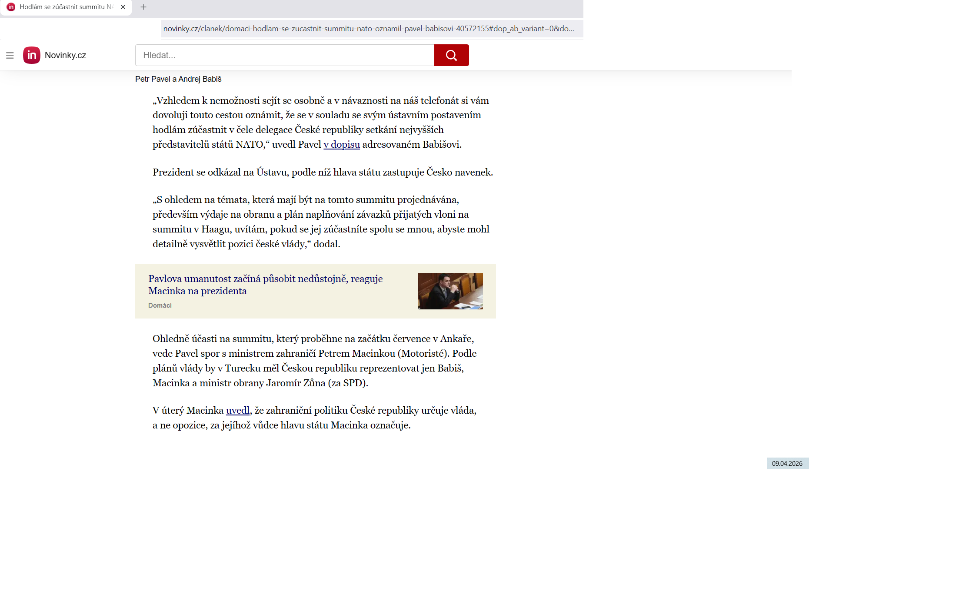Open related article about Pavlova umanutost
Image resolution: width=959 pixels, height=604 pixels.
pos(265,285)
